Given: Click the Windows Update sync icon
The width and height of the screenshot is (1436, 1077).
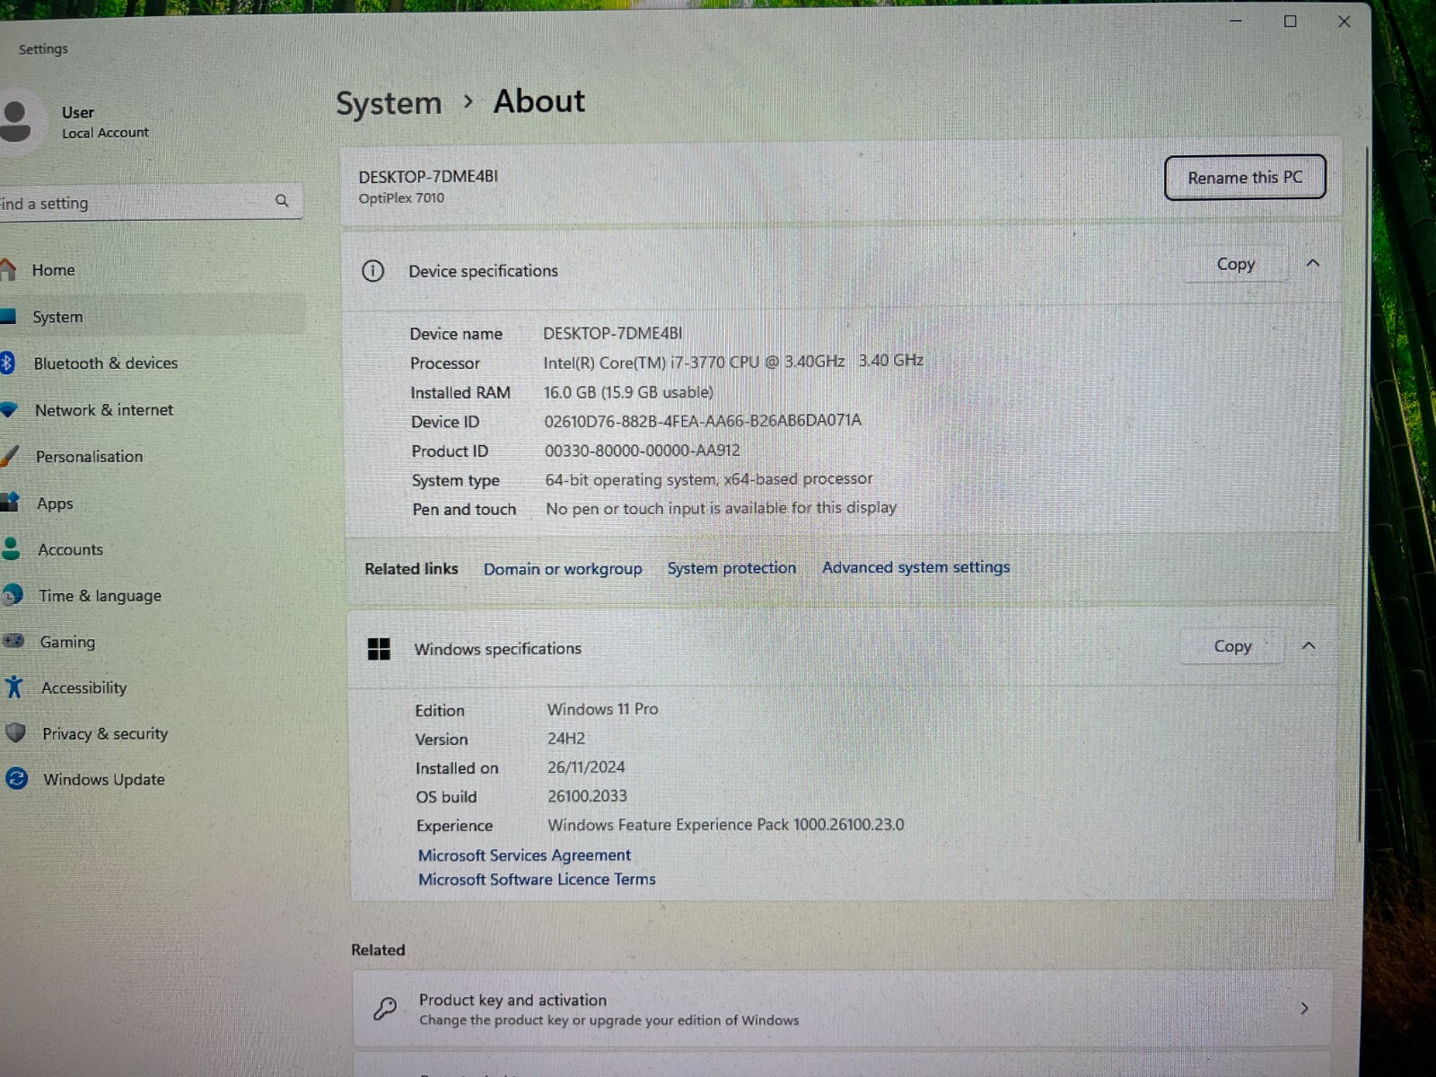Looking at the screenshot, I should coord(17,779).
